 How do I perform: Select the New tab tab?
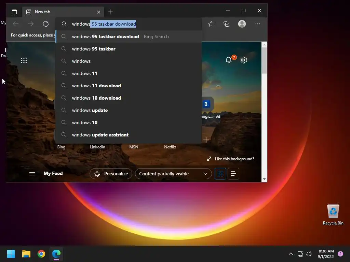(x=63, y=12)
